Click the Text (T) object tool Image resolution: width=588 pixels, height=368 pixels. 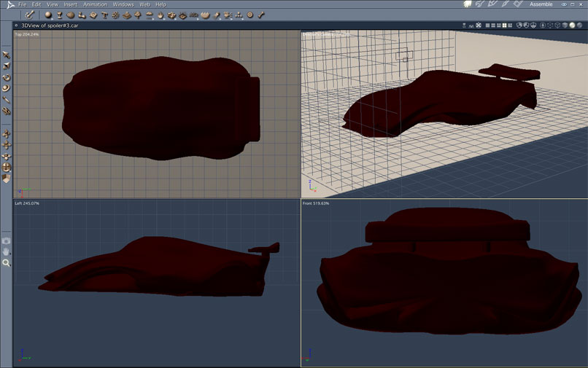point(104,15)
